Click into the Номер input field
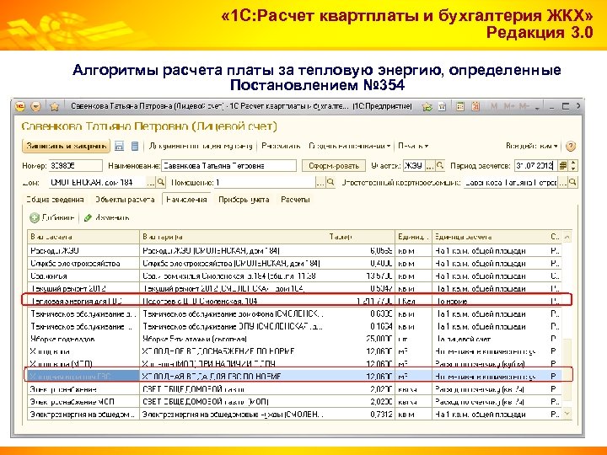607x455 pixels. 76,166
